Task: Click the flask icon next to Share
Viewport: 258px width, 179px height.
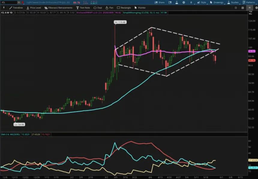Action: [177, 2]
